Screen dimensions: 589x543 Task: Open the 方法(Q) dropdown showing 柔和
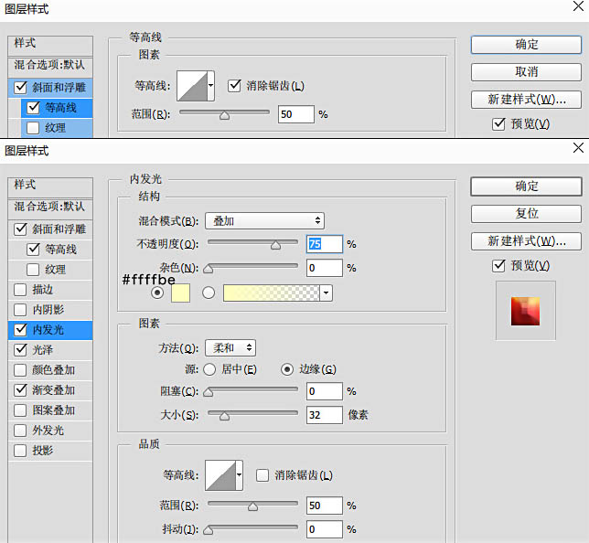coord(230,347)
